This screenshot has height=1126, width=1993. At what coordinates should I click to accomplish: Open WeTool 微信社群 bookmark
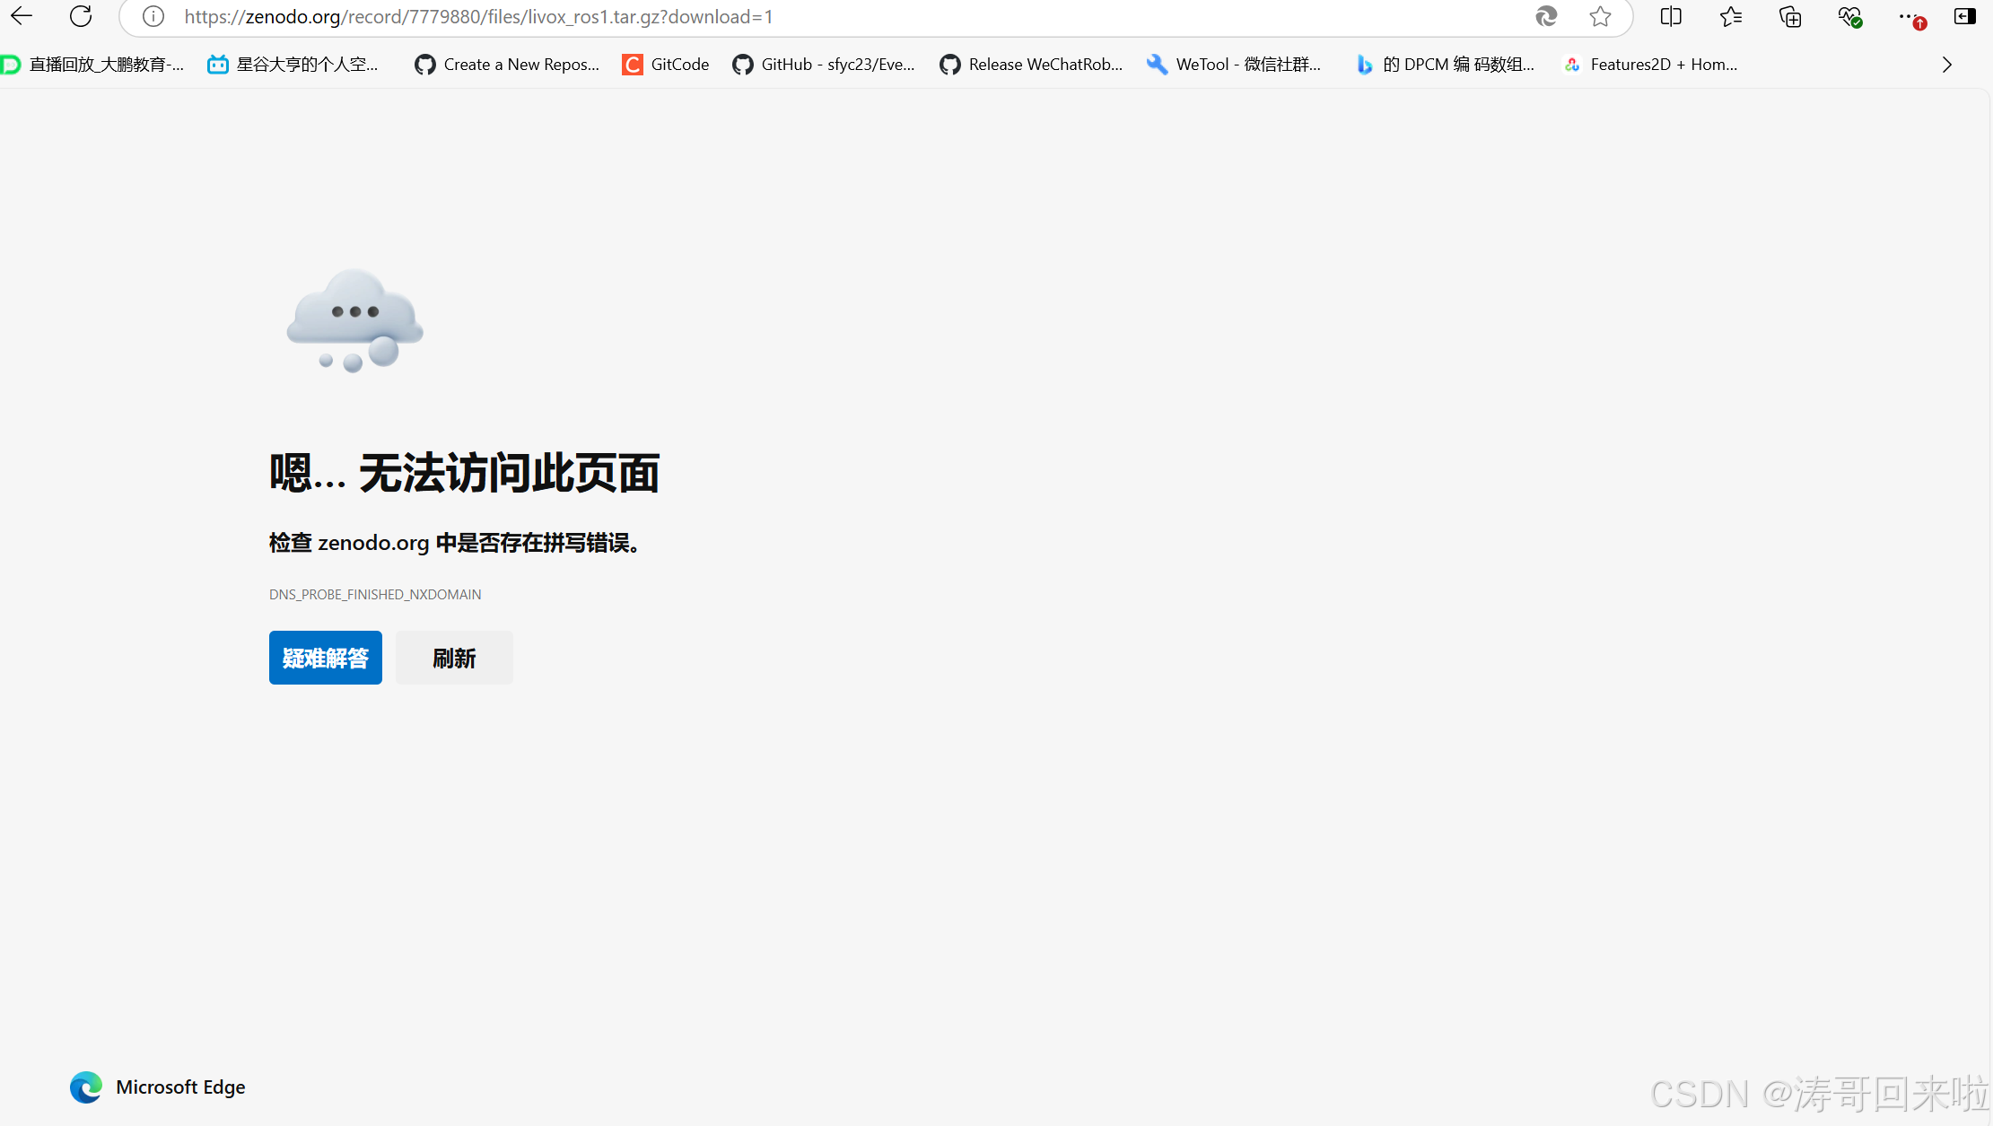1234,65
